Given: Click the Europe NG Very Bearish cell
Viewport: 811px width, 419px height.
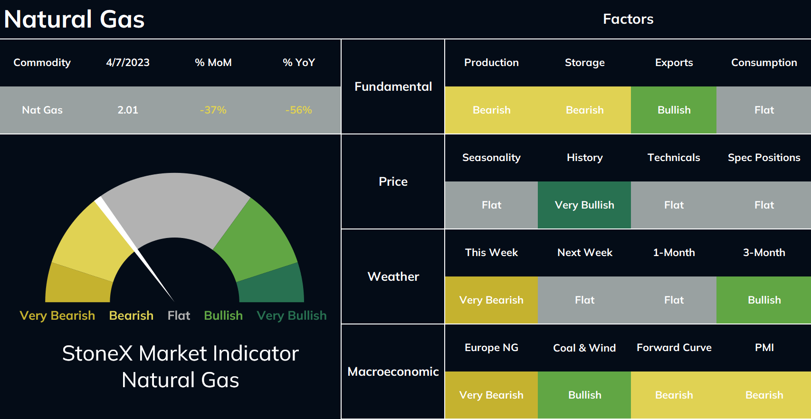Looking at the screenshot, I should [491, 395].
